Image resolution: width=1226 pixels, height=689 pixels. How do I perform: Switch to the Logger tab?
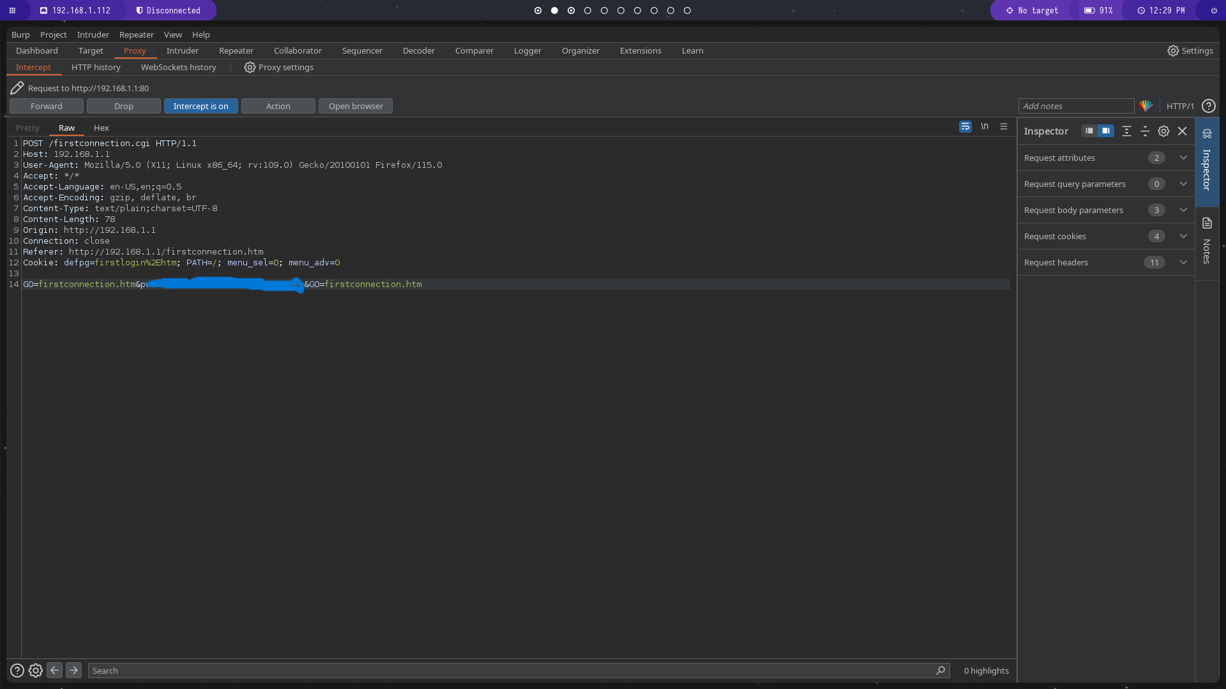527,50
